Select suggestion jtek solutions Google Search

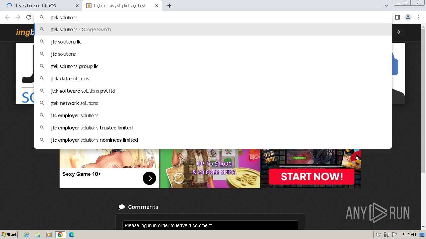point(213,30)
